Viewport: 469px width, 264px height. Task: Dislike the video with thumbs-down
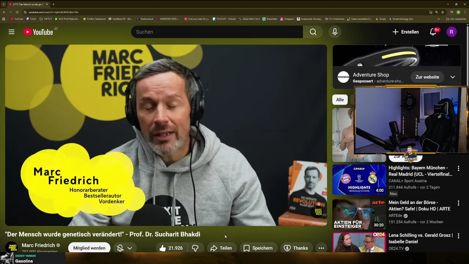tap(195, 248)
